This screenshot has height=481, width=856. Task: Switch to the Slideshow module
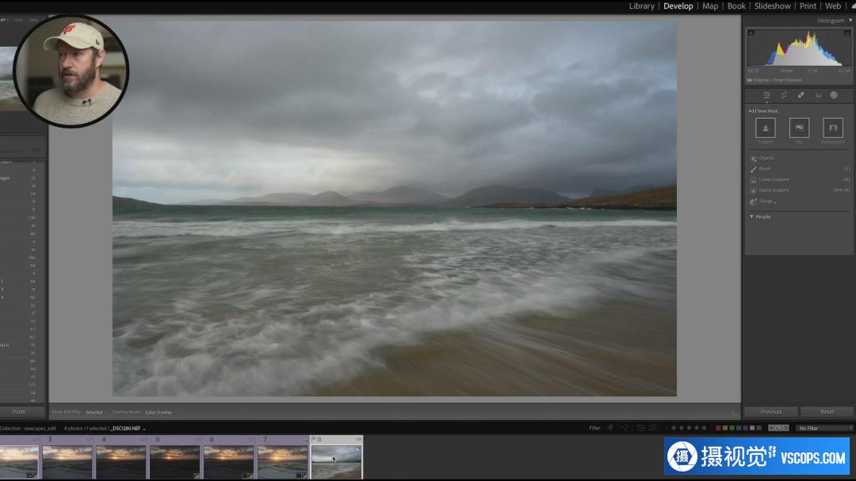773,6
